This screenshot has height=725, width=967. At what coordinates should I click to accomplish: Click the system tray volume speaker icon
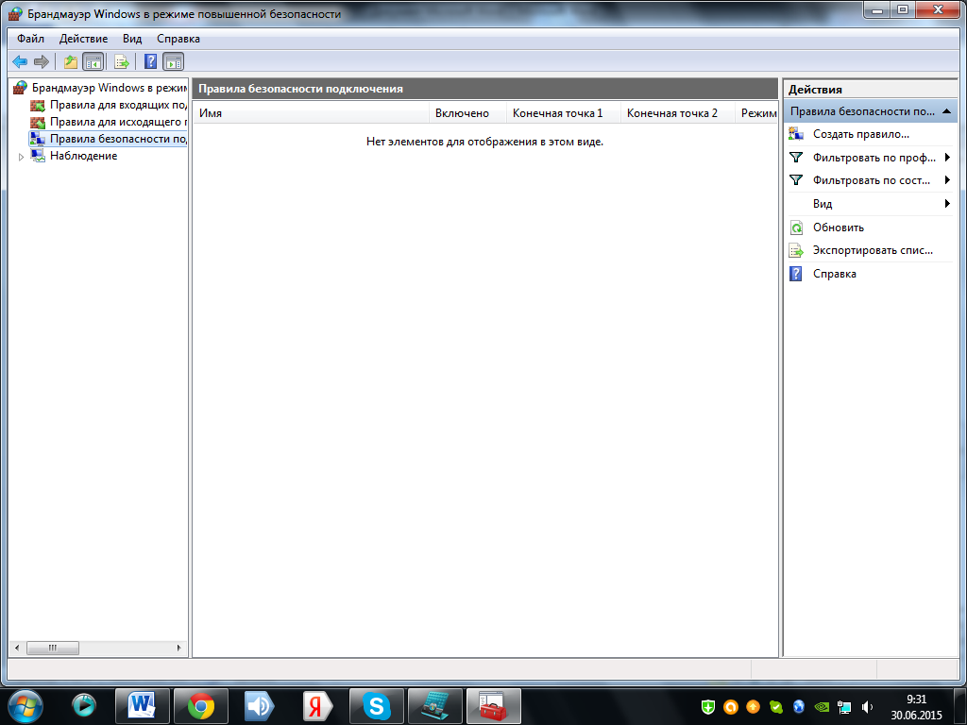coord(868,706)
